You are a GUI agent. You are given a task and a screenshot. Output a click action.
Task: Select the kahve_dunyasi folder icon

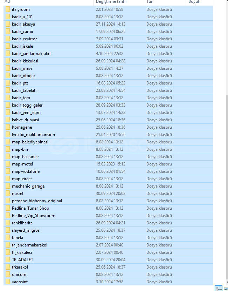coord(8,120)
